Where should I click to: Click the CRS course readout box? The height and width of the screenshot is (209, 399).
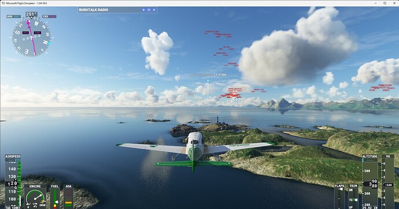pos(49,17)
